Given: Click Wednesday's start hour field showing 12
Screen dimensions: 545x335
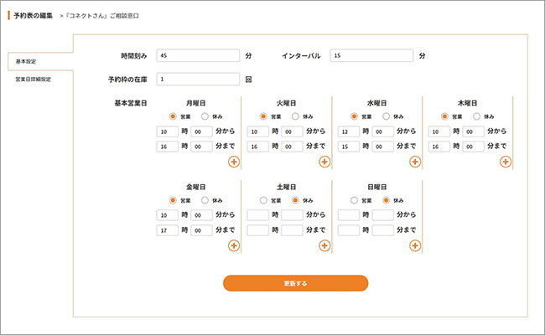Looking at the screenshot, I should point(348,131).
